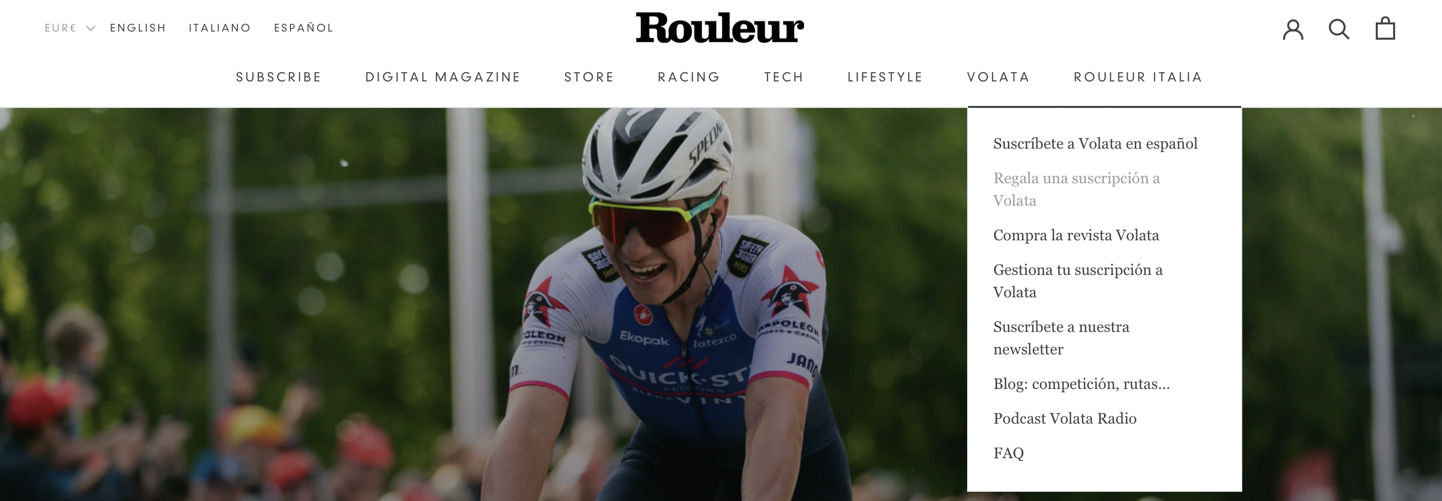Open the Digital Magazine menu
Image resolution: width=1442 pixels, height=501 pixels.
click(x=443, y=77)
